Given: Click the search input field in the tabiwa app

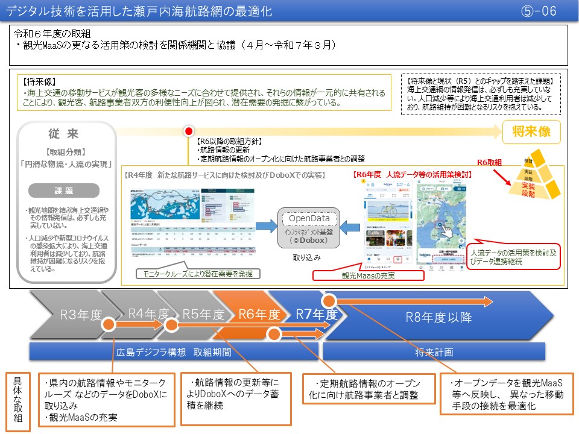Looking at the screenshot, I should click(x=381, y=189).
